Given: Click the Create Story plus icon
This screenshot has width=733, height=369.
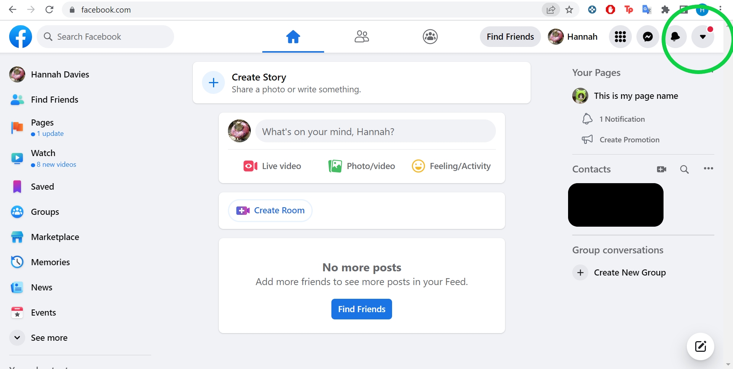Looking at the screenshot, I should [x=213, y=82].
